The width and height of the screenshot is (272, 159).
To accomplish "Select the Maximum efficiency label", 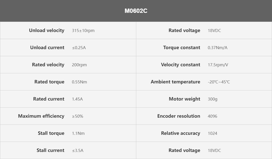I will 41,116.
